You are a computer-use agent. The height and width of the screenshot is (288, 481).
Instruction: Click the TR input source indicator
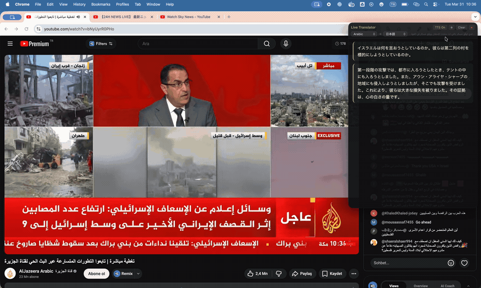tap(393, 4)
